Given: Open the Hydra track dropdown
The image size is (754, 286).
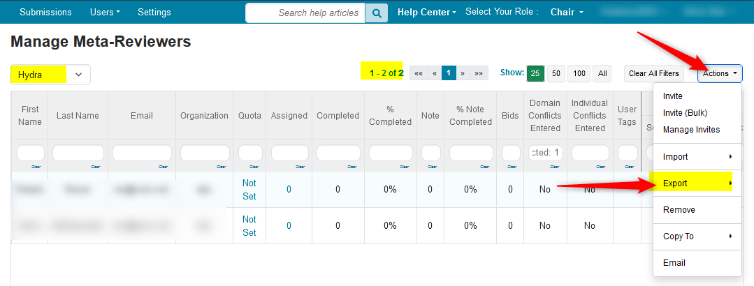Looking at the screenshot, I should [50, 75].
